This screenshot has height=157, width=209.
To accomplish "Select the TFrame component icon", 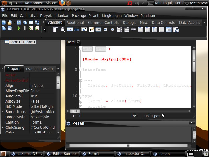I will [x=169, y=30].
